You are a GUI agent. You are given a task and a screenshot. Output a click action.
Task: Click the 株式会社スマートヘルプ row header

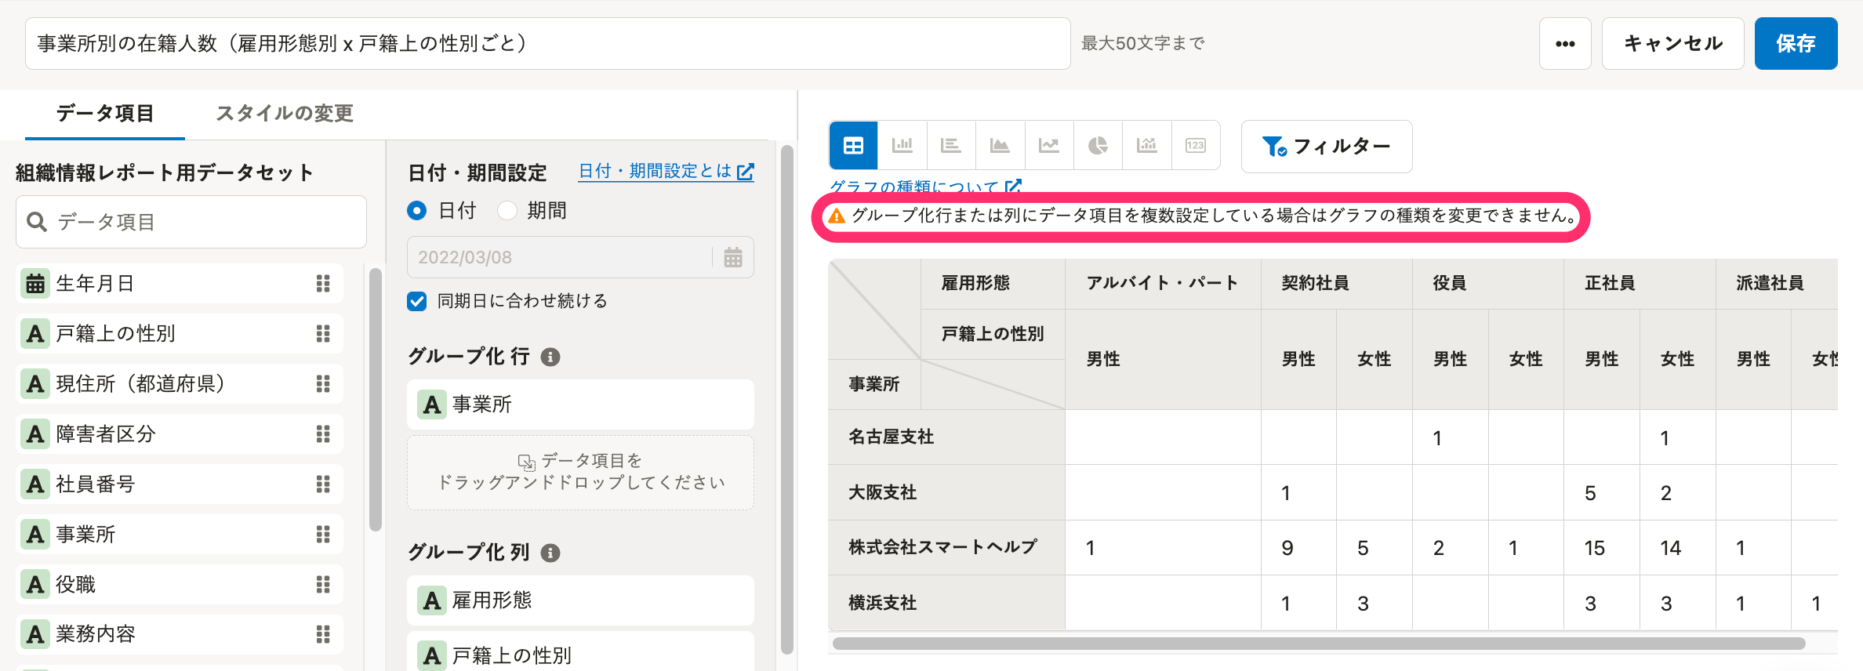pyautogui.click(x=946, y=547)
